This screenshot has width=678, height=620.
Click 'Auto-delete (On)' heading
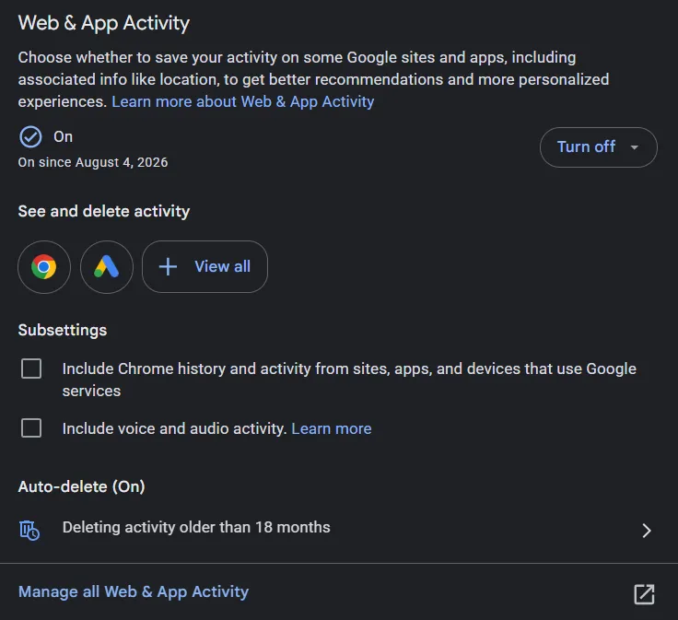point(81,486)
